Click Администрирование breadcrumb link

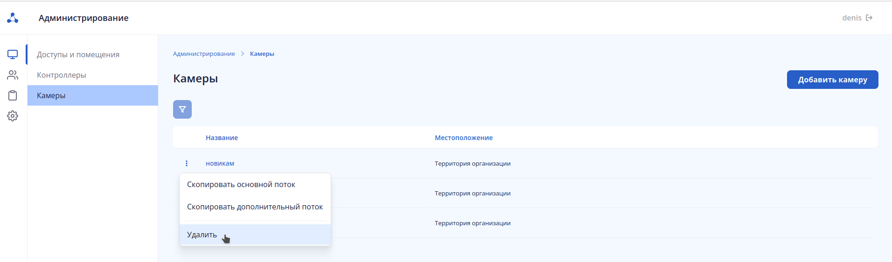(204, 54)
